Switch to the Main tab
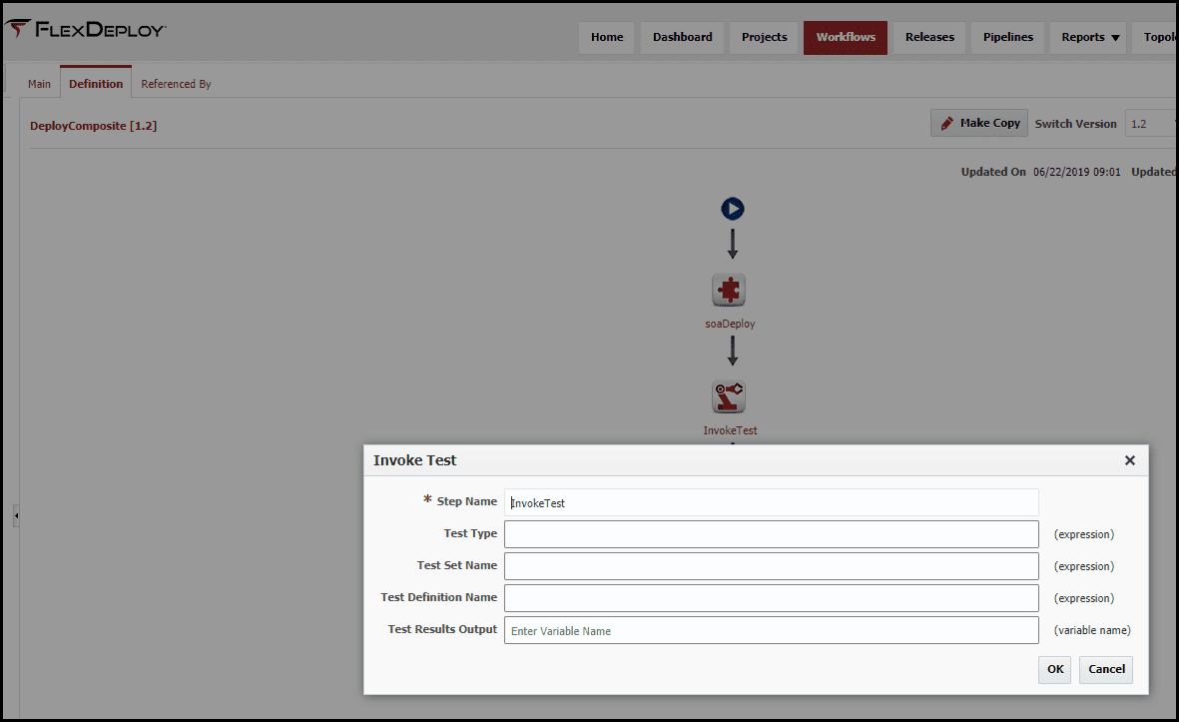 coord(39,84)
